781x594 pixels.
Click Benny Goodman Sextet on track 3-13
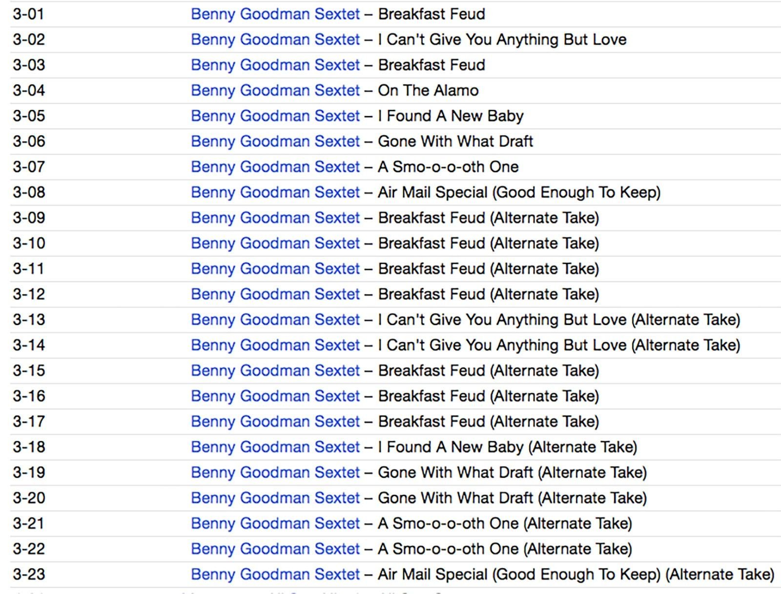[275, 320]
